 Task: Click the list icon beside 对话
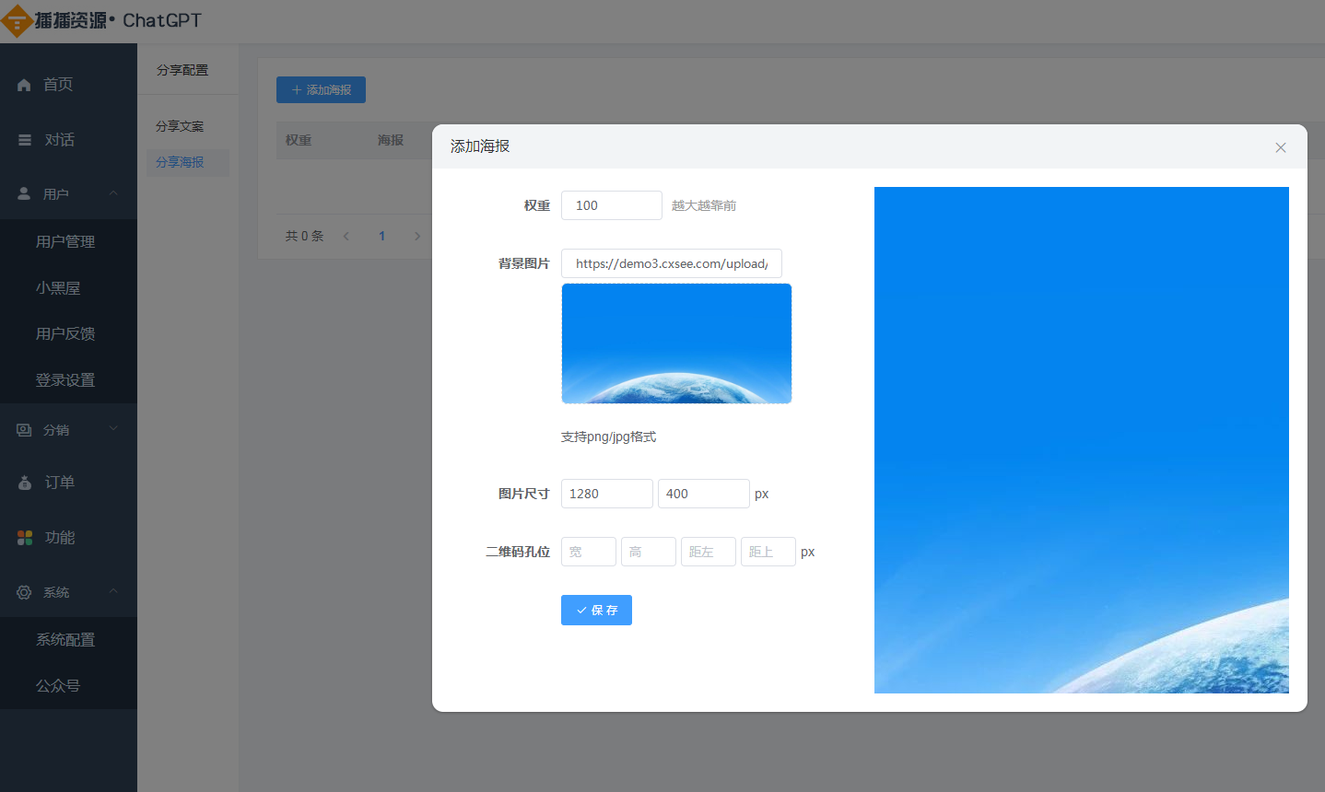pyautogui.click(x=25, y=140)
